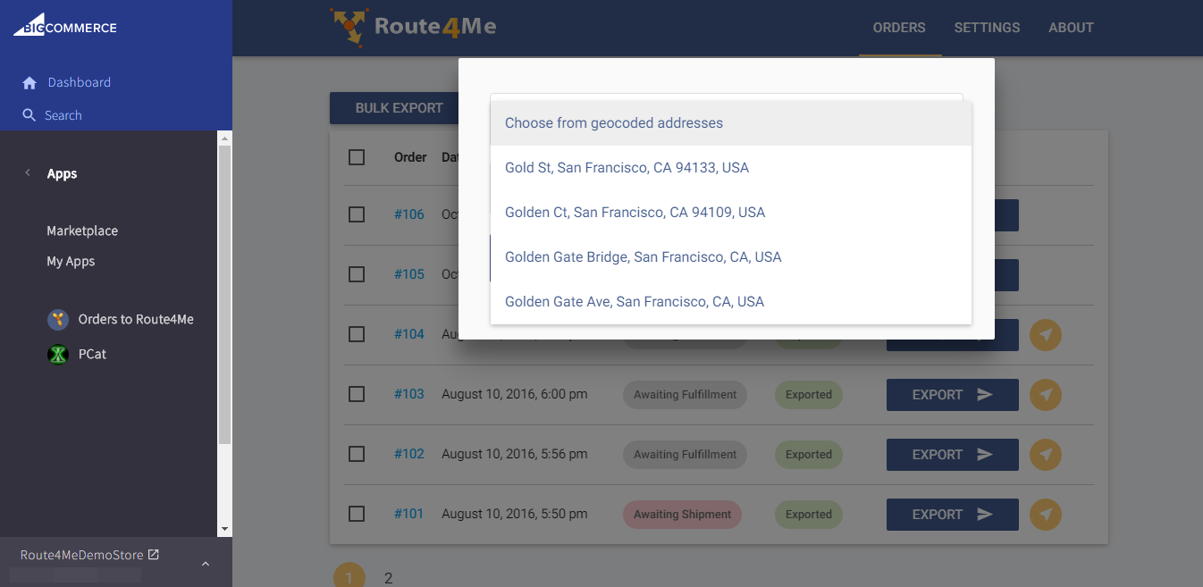Open the SETTINGS tab
The width and height of the screenshot is (1203, 587).
pyautogui.click(x=987, y=28)
